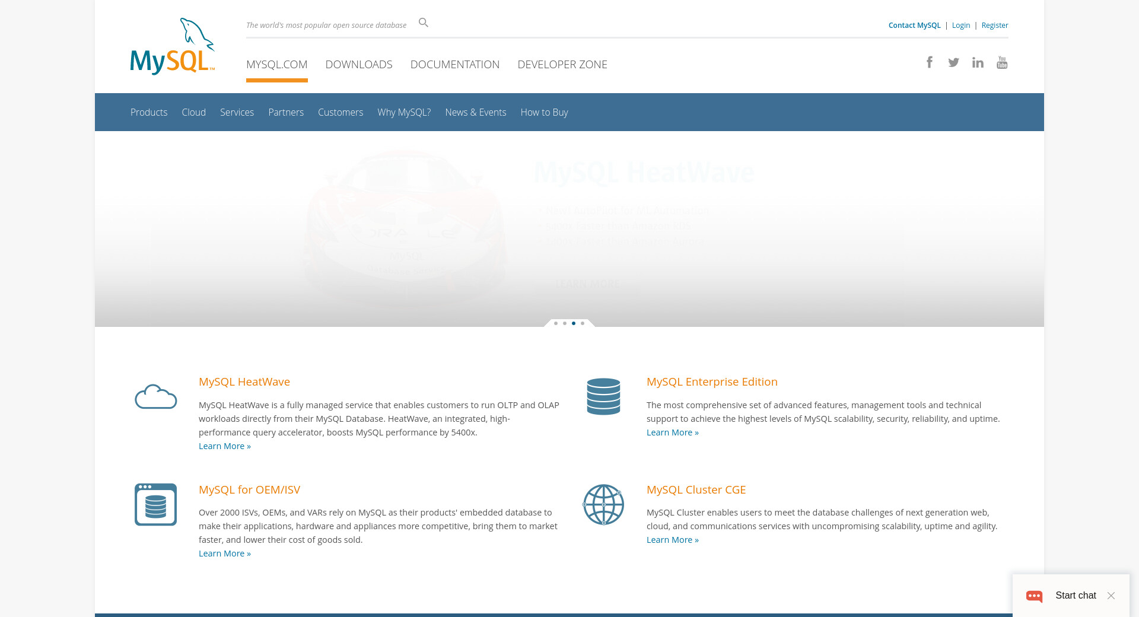
Task: Click the MySQL dolphin logo
Action: [x=172, y=46]
